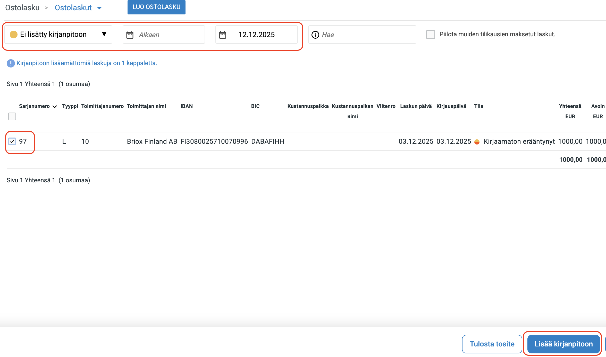The width and height of the screenshot is (606, 357).
Task: Expand the Ostolaskut breadcrumb dropdown arrow
Action: (x=99, y=8)
